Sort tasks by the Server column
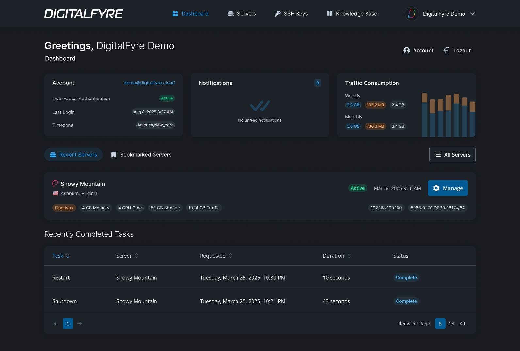This screenshot has width=520, height=351. click(127, 256)
